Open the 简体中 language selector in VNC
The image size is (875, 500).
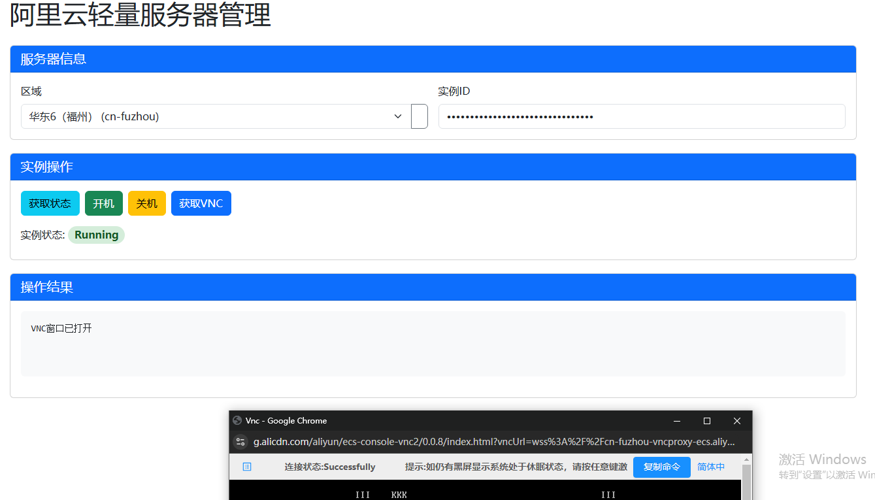(x=711, y=467)
